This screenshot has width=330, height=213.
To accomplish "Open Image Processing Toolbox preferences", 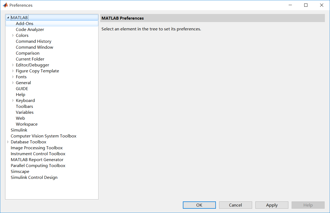I will pos(37,148).
